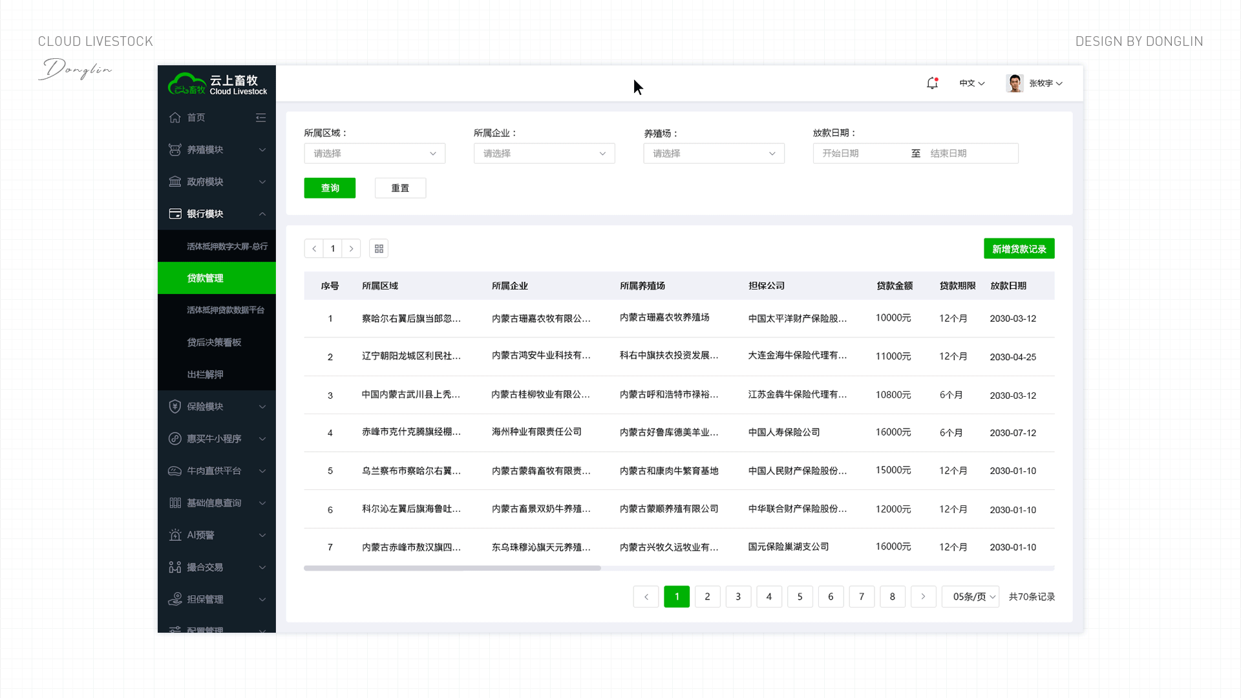
Task: Select 出栏解押 submenu item
Action: pos(205,375)
